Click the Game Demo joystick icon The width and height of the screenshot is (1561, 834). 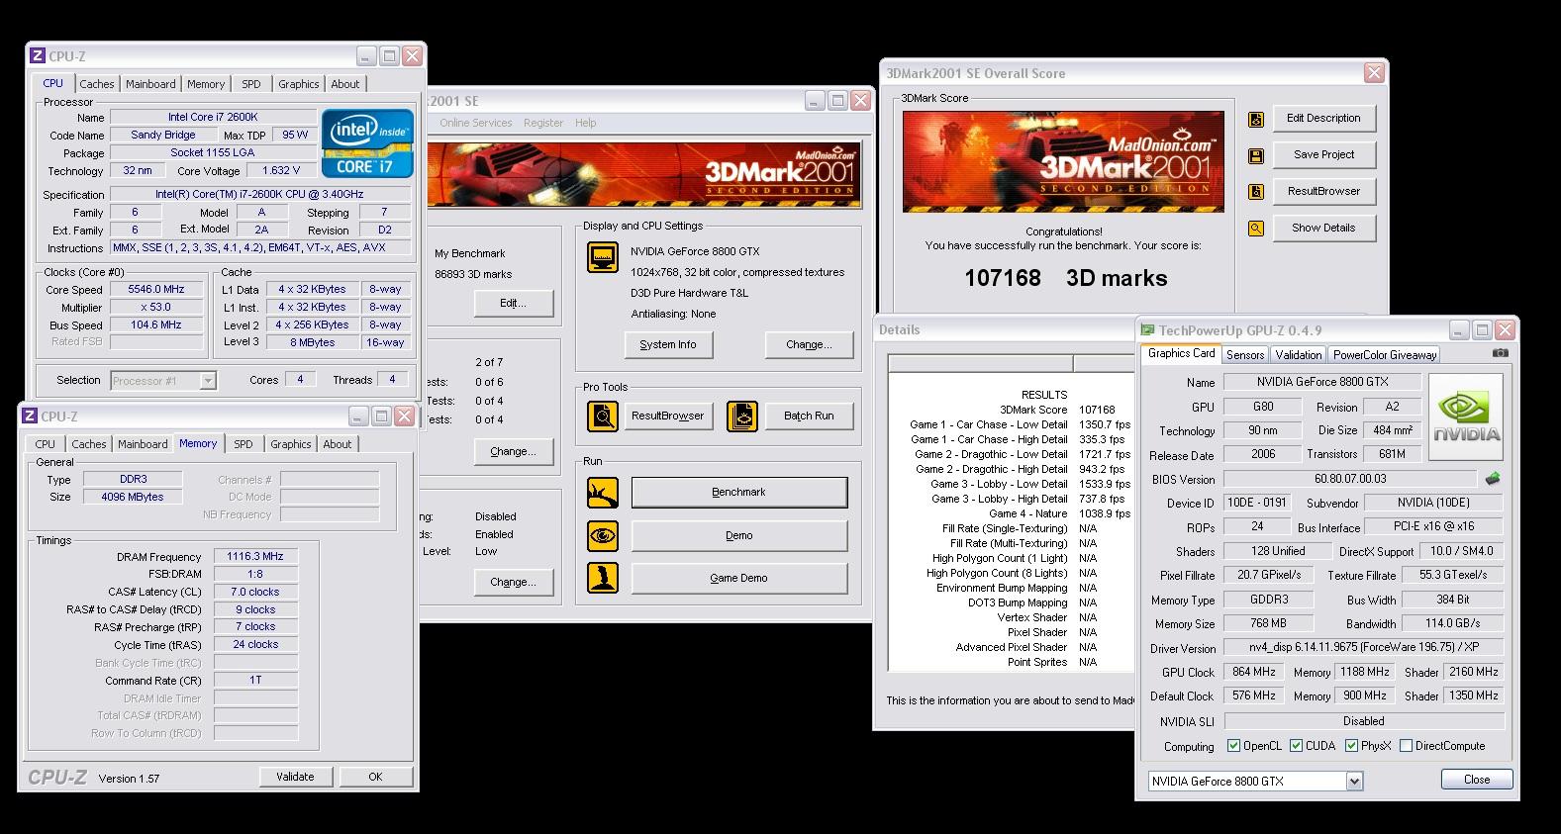tap(603, 578)
